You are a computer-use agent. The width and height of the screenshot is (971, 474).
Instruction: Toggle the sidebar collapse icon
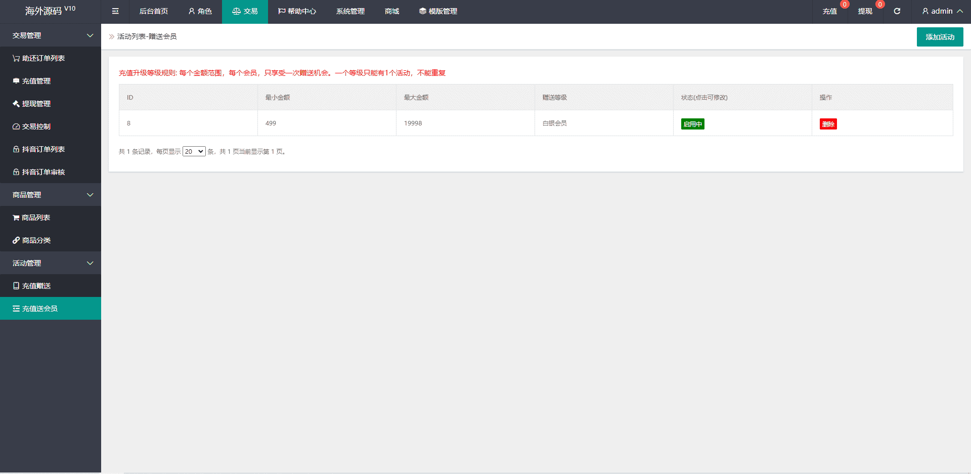point(115,11)
